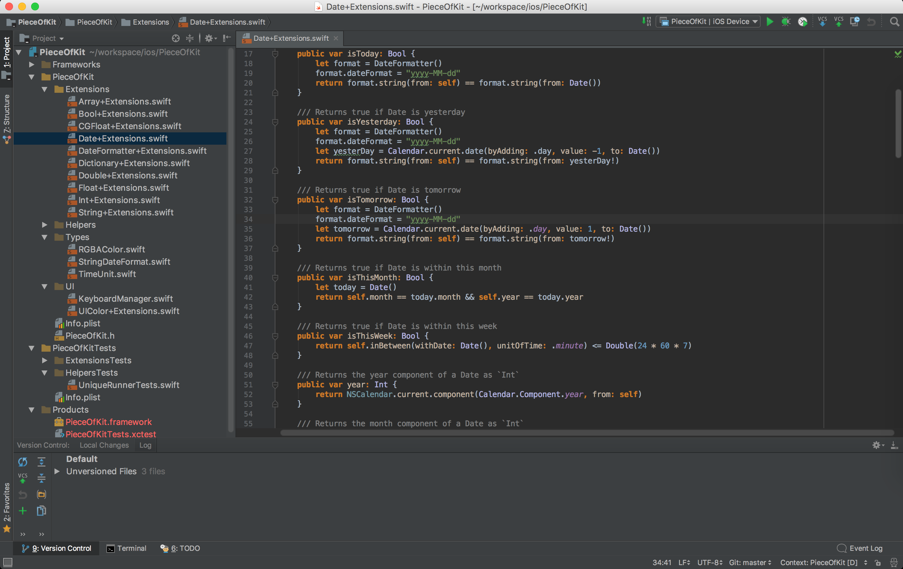Click Git: master branch widget
Image resolution: width=903 pixels, height=569 pixels.
click(750, 562)
